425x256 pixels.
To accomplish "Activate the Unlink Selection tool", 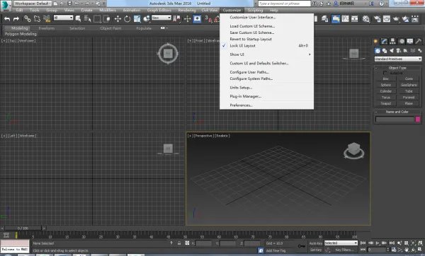I will click(37, 18).
